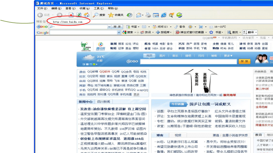This screenshot has height=153, width=273.
Task: Open the 文件(F) menu
Action: (42, 8)
